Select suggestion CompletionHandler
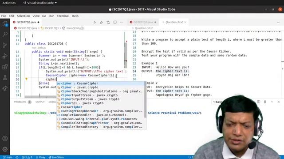 pyautogui.click(x=100, y=115)
